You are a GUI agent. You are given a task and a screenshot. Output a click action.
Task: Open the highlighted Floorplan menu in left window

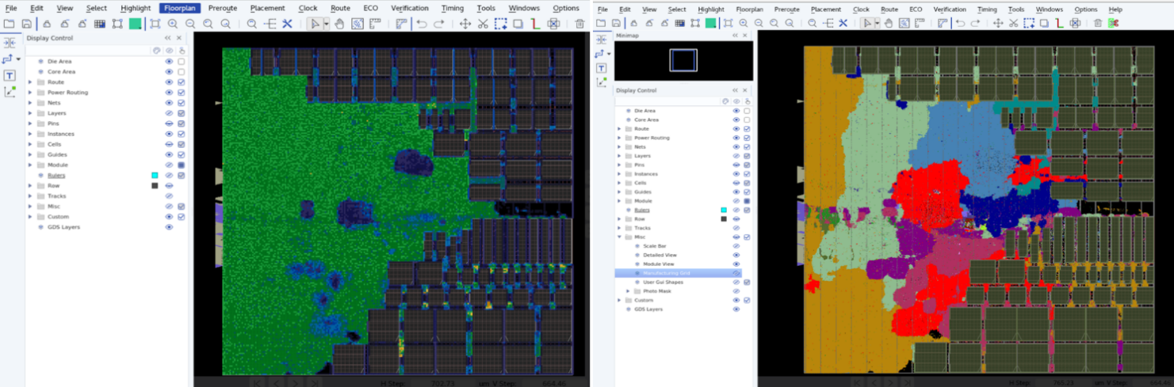click(x=179, y=8)
